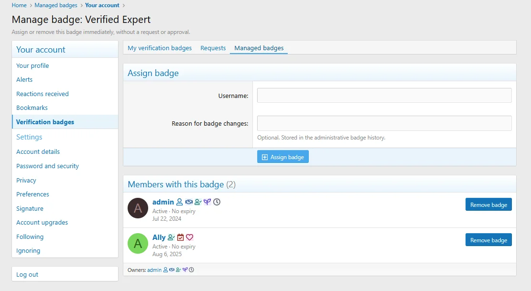
Task: Click the clock badge icon in the Owners line
Action: (191, 269)
